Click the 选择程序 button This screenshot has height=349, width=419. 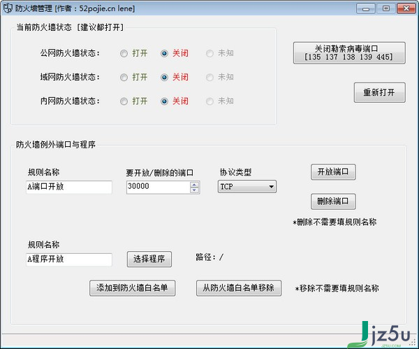click(149, 259)
